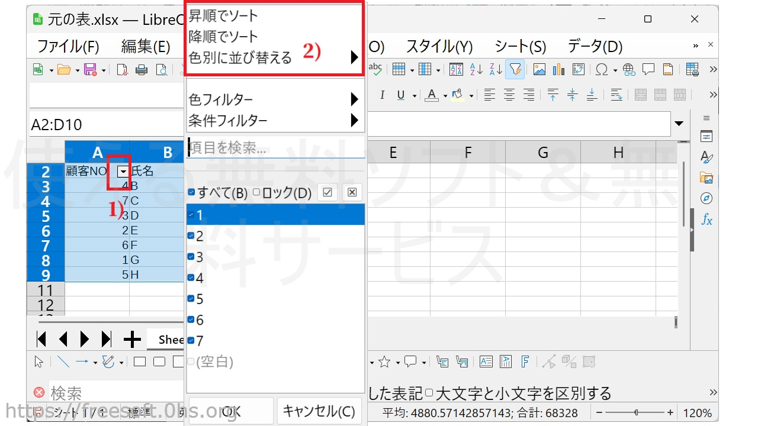Open the 顧客NO column filter dropdown arrow

pos(123,172)
